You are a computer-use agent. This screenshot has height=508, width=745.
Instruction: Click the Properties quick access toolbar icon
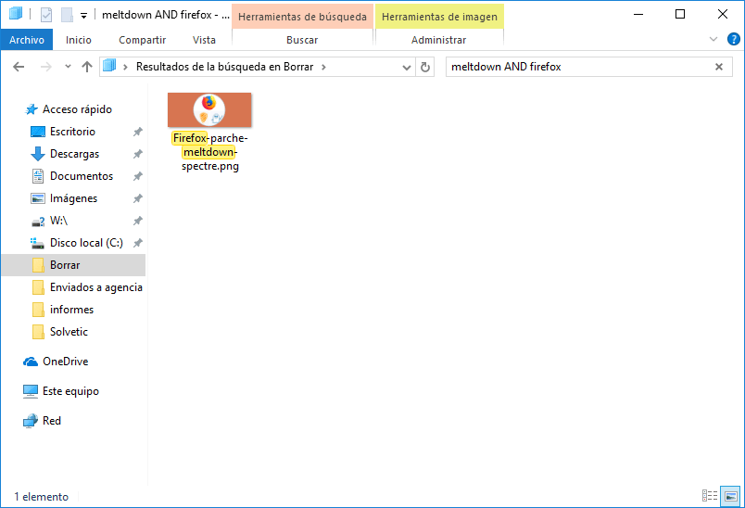tap(46, 15)
